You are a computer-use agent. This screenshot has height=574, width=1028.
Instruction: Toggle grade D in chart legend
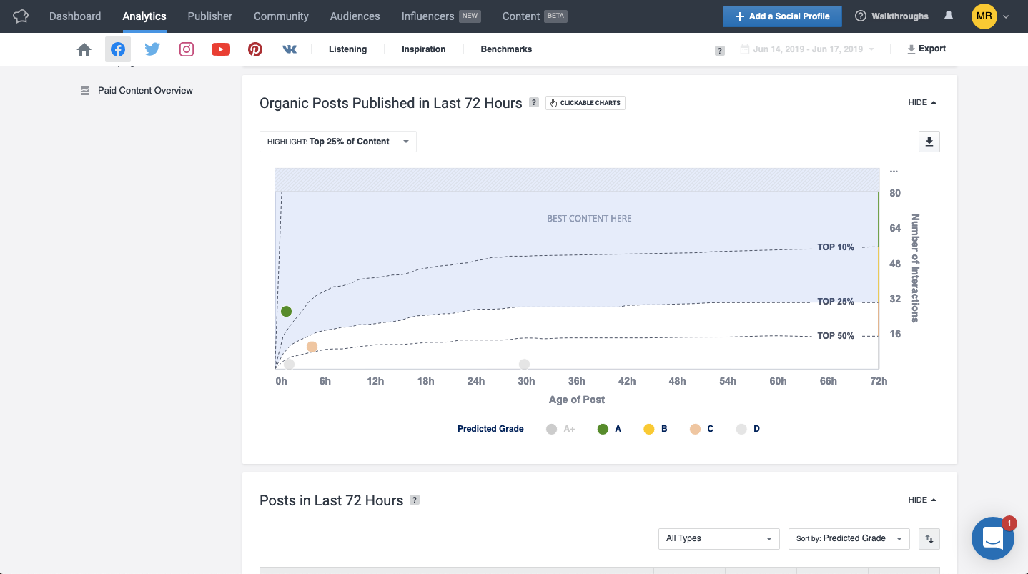click(748, 429)
